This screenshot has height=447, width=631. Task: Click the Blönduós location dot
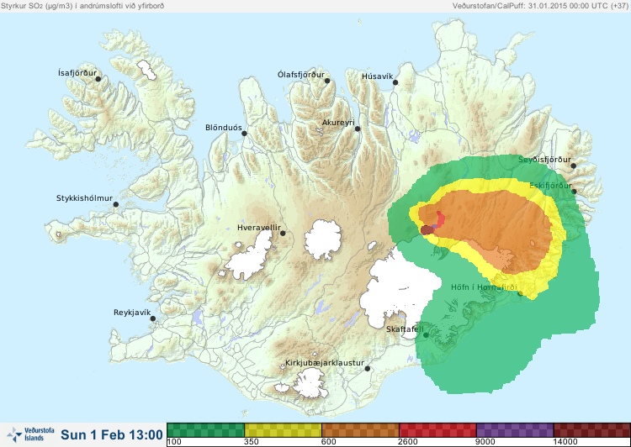point(244,134)
